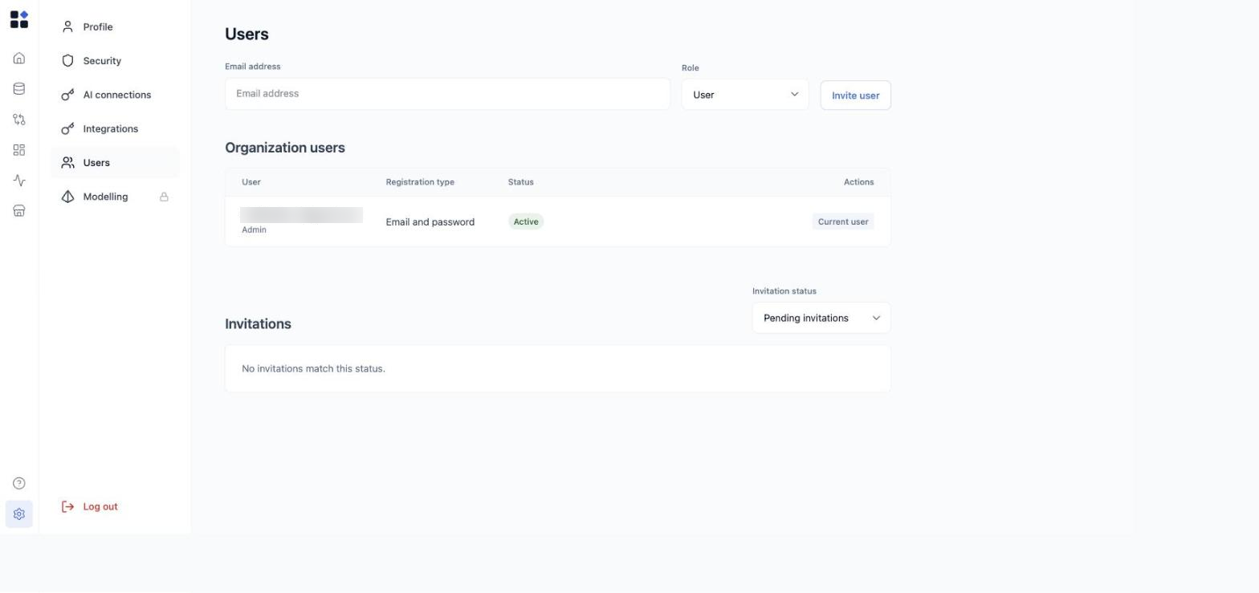Open the locked Modelling section
Image resolution: width=1259 pixels, height=593 pixels.
pyautogui.click(x=115, y=197)
